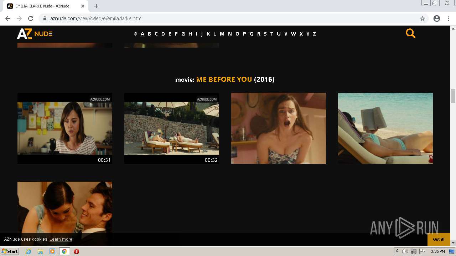Launch Internet Explorer from the taskbar

[28, 251]
